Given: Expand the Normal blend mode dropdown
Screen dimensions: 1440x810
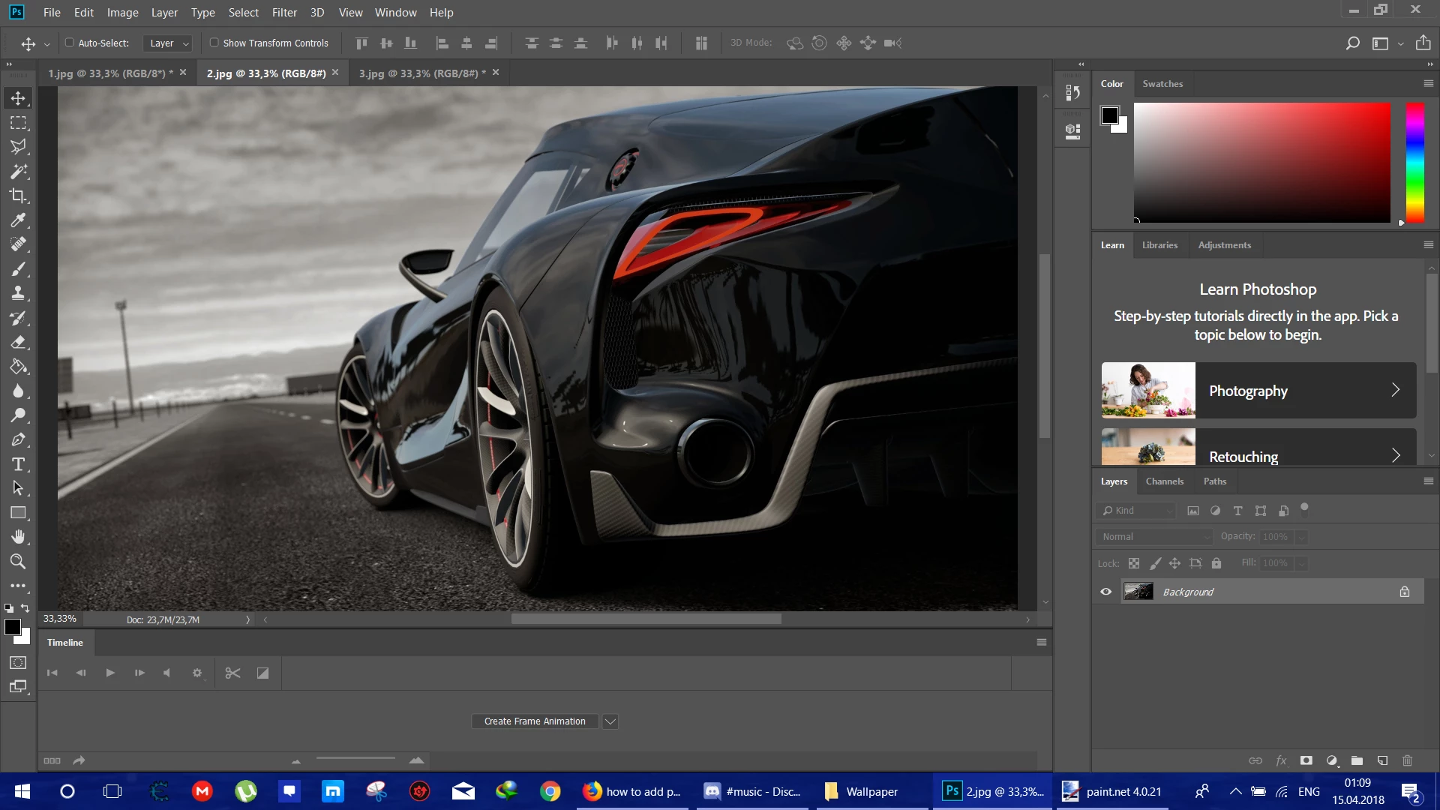Looking at the screenshot, I should (x=1155, y=536).
